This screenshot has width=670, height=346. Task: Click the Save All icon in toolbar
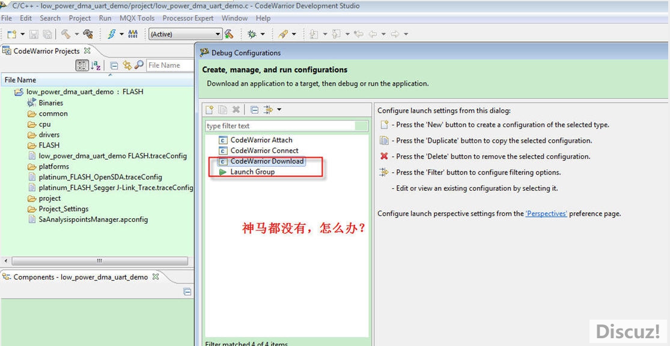coord(47,34)
